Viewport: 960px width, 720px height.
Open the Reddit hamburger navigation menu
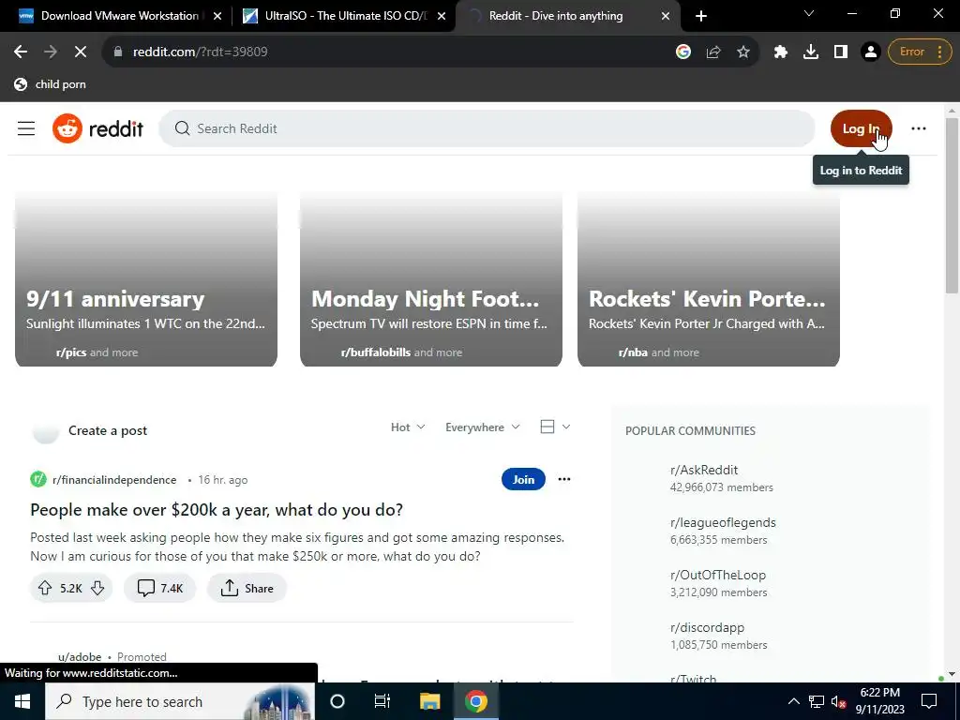[x=26, y=128]
